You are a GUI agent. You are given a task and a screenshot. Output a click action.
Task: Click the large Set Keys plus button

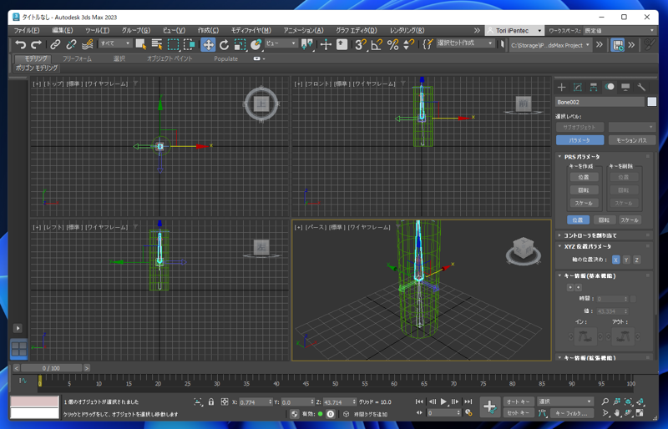coord(490,406)
